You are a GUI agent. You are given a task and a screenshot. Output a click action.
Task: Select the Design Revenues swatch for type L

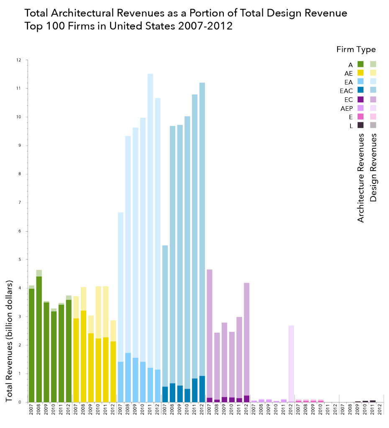[x=373, y=125]
